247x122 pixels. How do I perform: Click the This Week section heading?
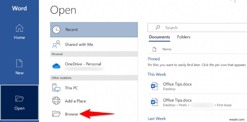[157, 74]
